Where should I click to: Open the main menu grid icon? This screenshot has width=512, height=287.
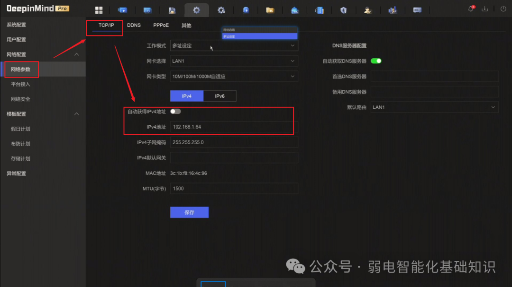click(x=99, y=10)
